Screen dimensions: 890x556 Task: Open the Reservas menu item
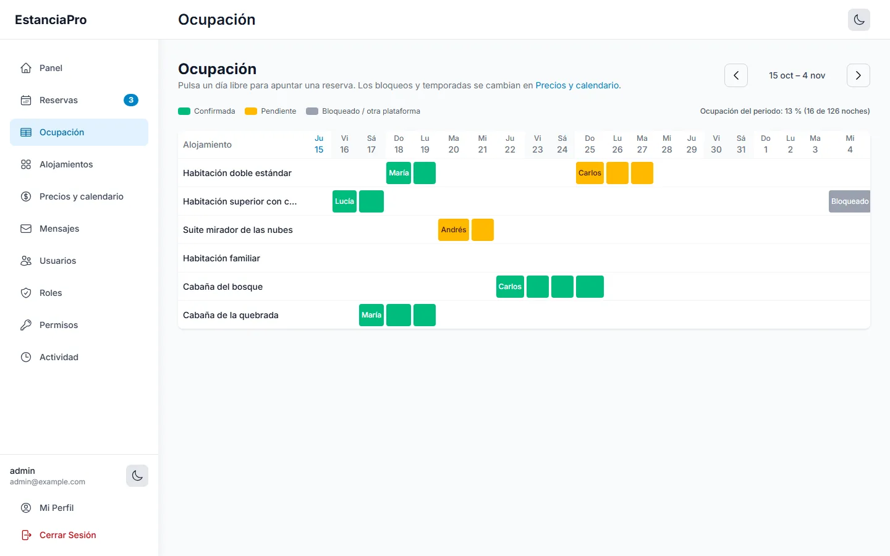(79, 100)
